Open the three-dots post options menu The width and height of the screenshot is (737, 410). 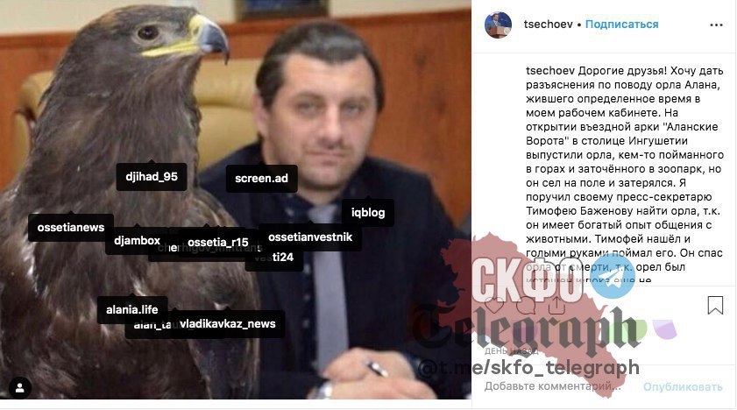click(x=716, y=25)
